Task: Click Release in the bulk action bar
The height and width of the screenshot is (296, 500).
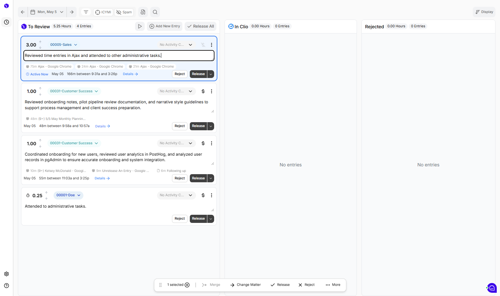Action: 280,285
